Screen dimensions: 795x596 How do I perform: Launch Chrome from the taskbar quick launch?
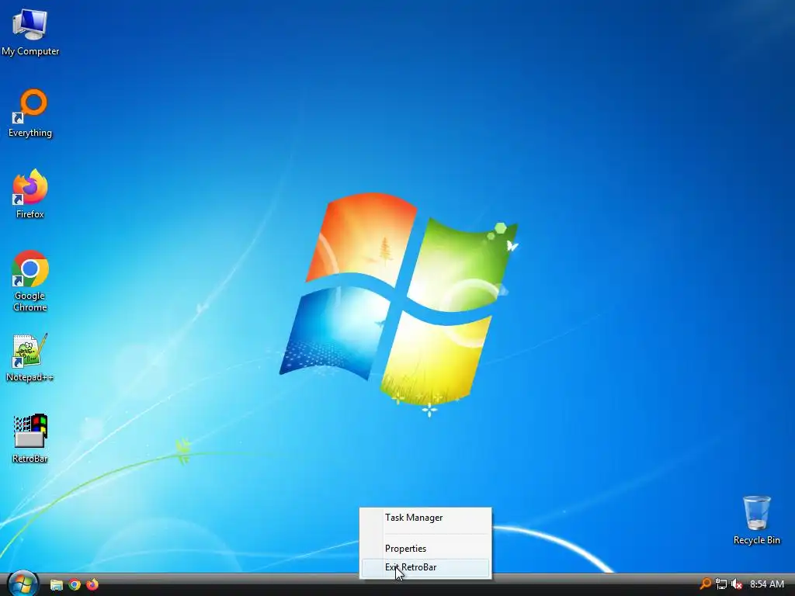point(75,585)
